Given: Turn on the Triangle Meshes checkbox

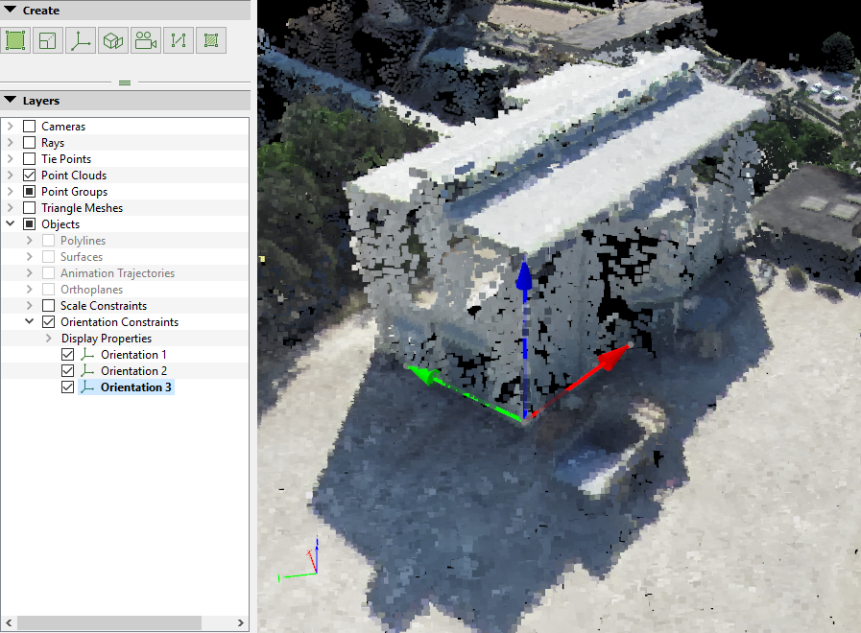Looking at the screenshot, I should click(29, 208).
